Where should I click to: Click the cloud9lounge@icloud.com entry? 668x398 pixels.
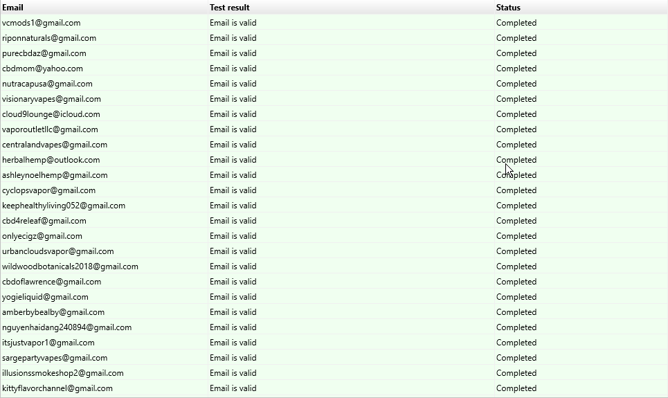point(51,114)
